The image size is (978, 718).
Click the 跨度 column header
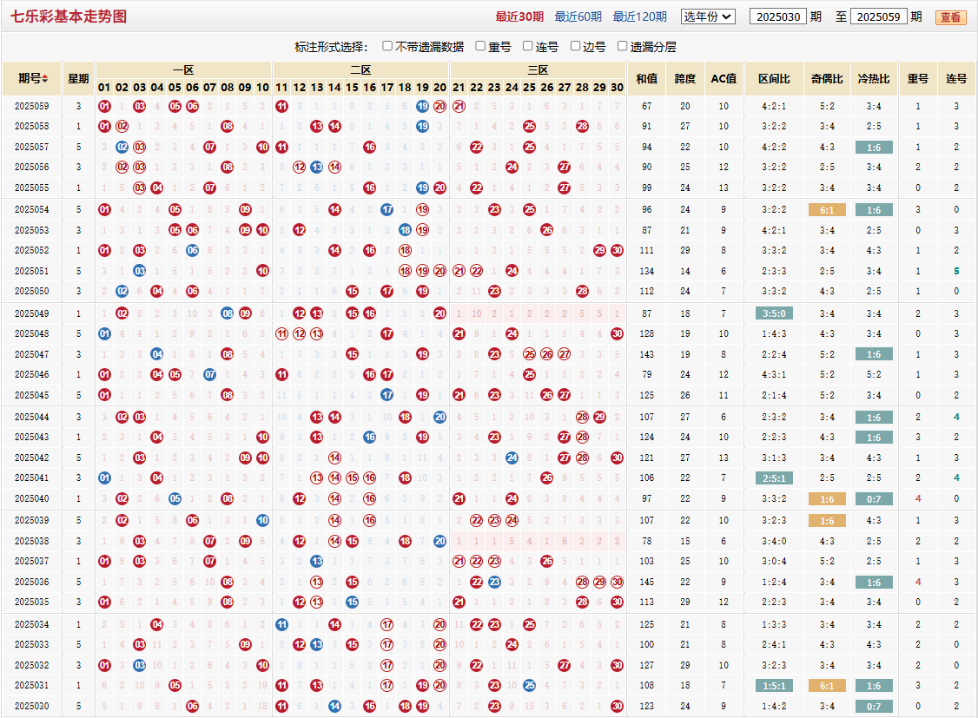click(684, 78)
